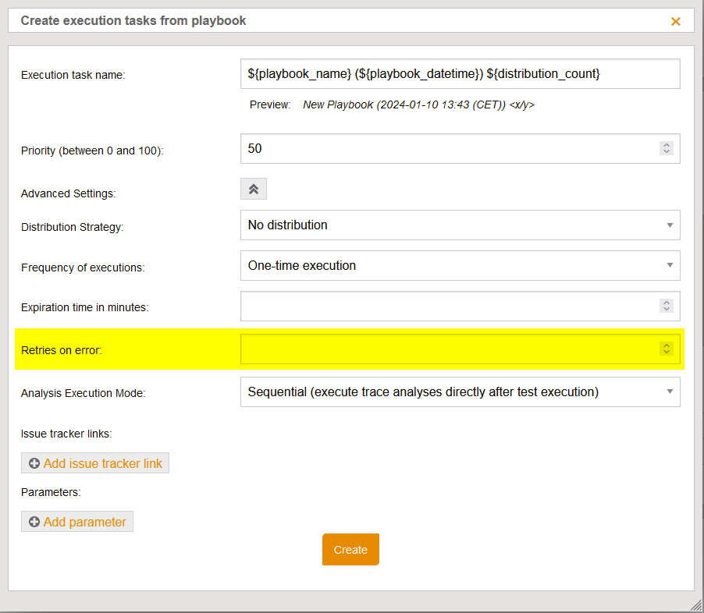Open the Distribution Strategy dropdown
The height and width of the screenshot is (613, 704).
click(459, 225)
